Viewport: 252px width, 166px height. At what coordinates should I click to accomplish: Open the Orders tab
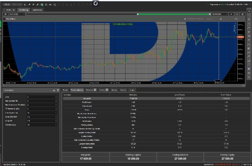[103, 90]
